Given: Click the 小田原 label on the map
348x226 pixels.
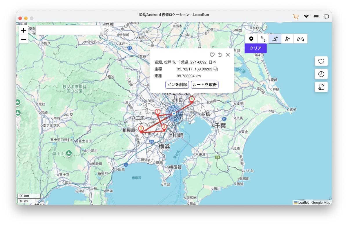Looking at the screenshot, I should 119,169.
